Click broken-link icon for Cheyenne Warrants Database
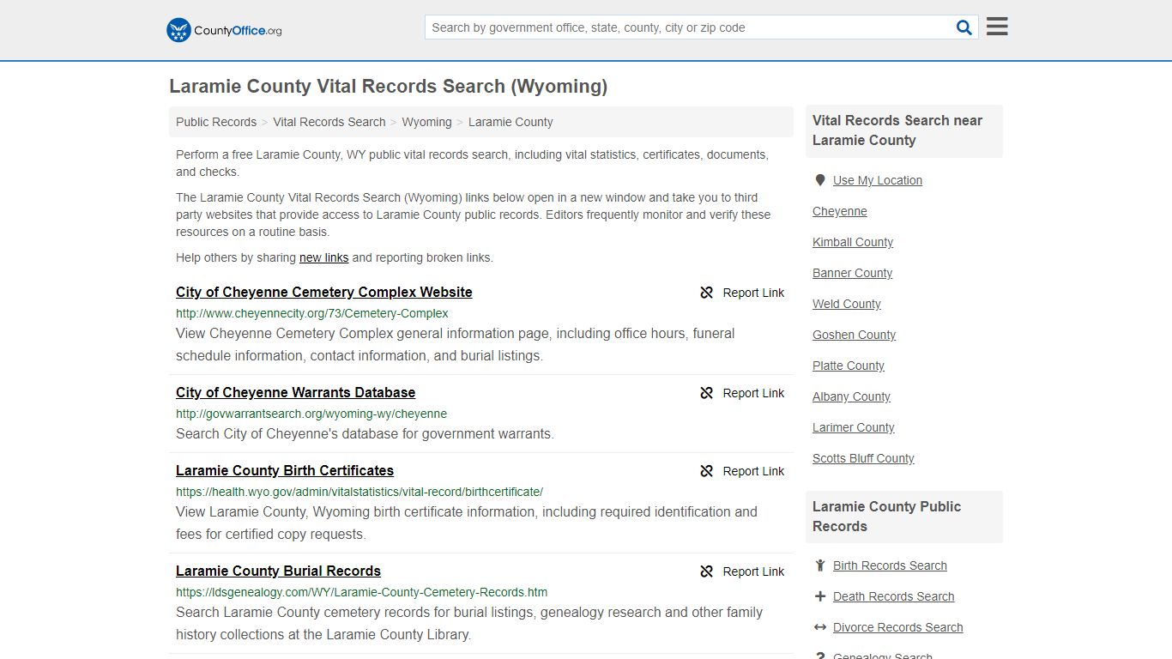1172x659 pixels. pyautogui.click(x=707, y=393)
